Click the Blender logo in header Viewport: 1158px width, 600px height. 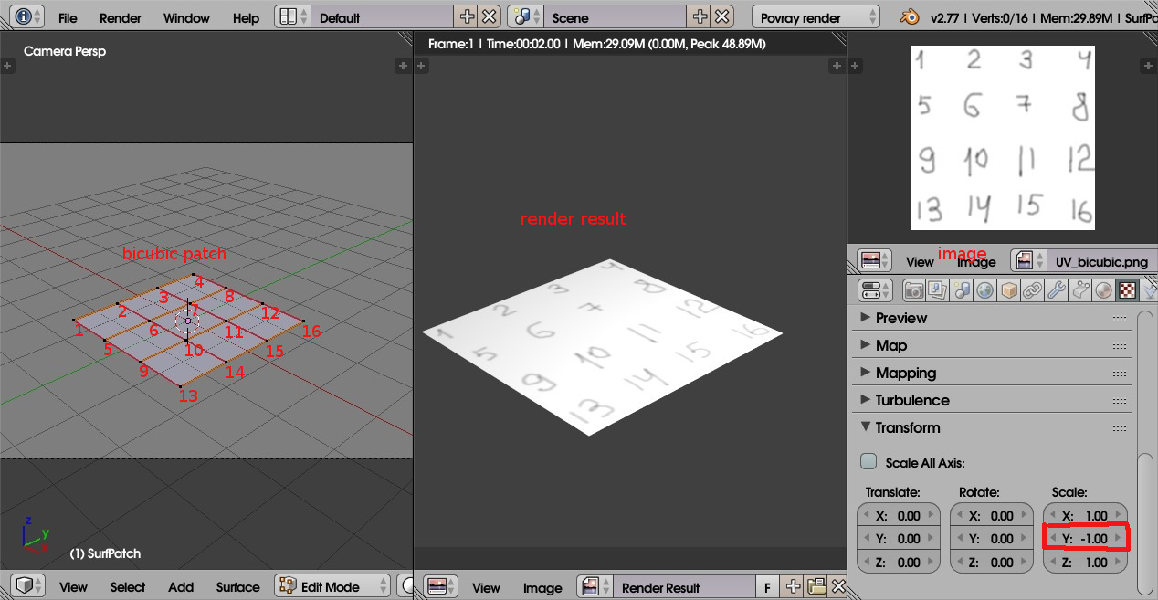click(x=910, y=16)
